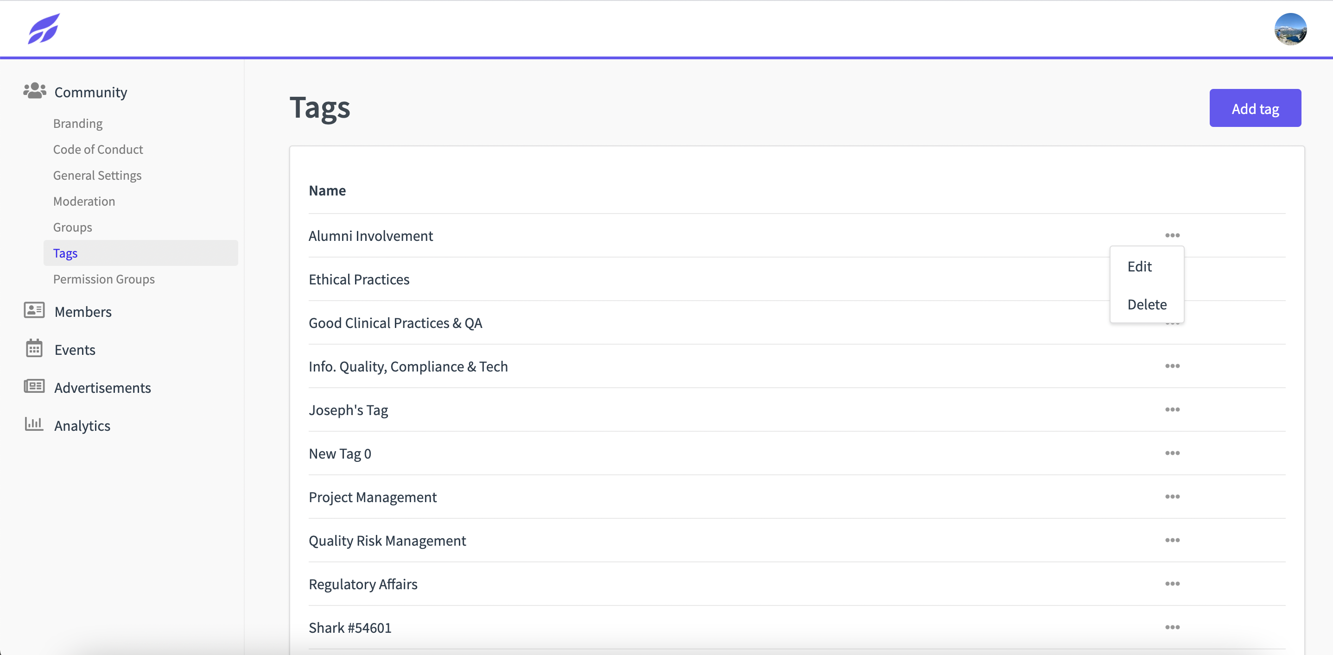Click the Permission Groups sidebar item

[104, 278]
